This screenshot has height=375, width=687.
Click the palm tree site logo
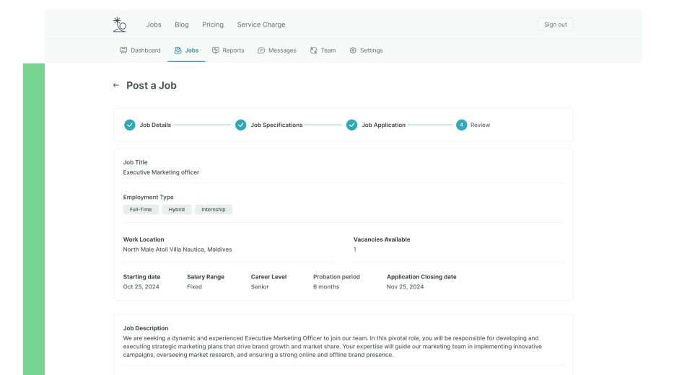coord(120,25)
